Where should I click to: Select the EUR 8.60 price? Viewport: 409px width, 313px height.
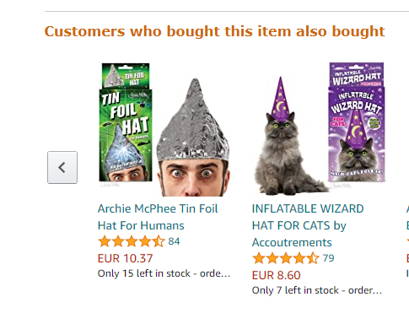[277, 275]
